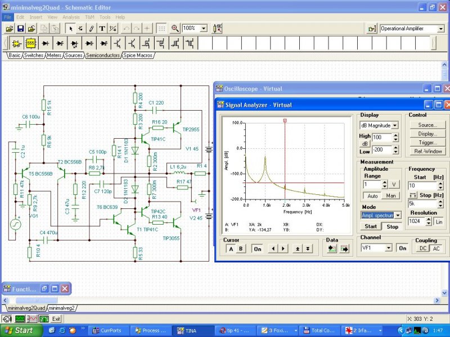Click the Resolution 1024 stepper arrows
450x337 pixels.
(429, 221)
